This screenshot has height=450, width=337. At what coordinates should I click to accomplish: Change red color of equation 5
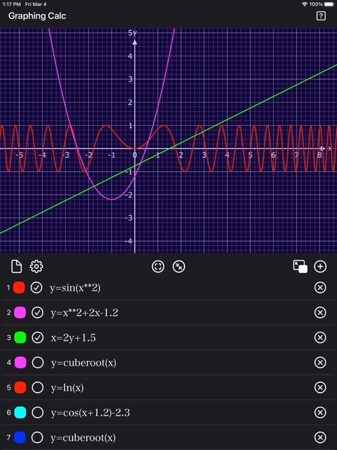click(20, 387)
